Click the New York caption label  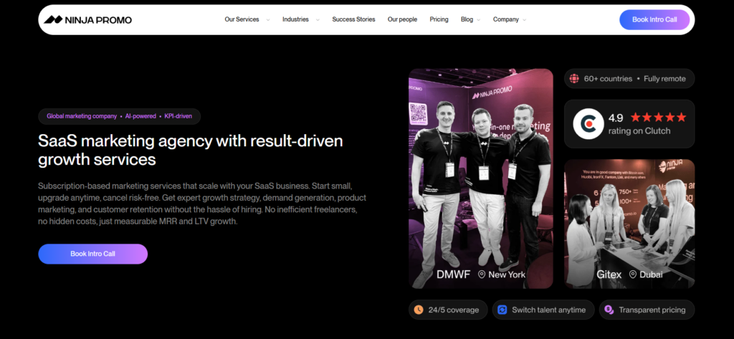point(507,274)
